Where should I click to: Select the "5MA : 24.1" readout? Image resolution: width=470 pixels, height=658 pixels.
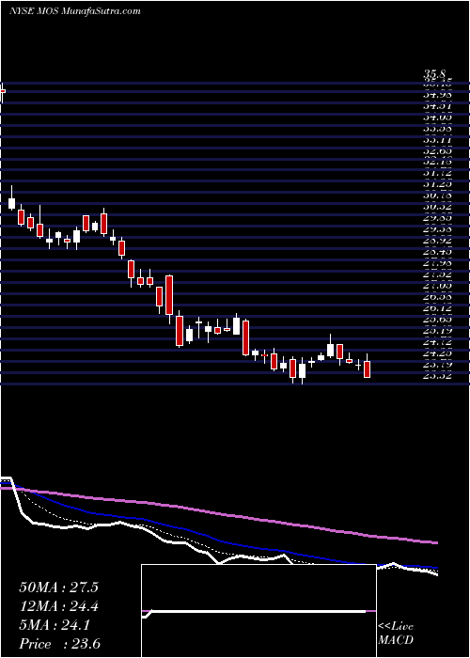(55, 625)
